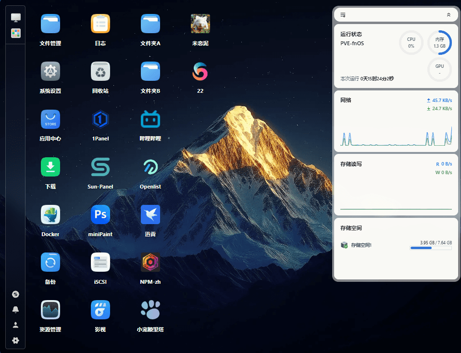The height and width of the screenshot is (353, 461).
Task: Open the iSCSI manager icon
Action: click(x=100, y=263)
